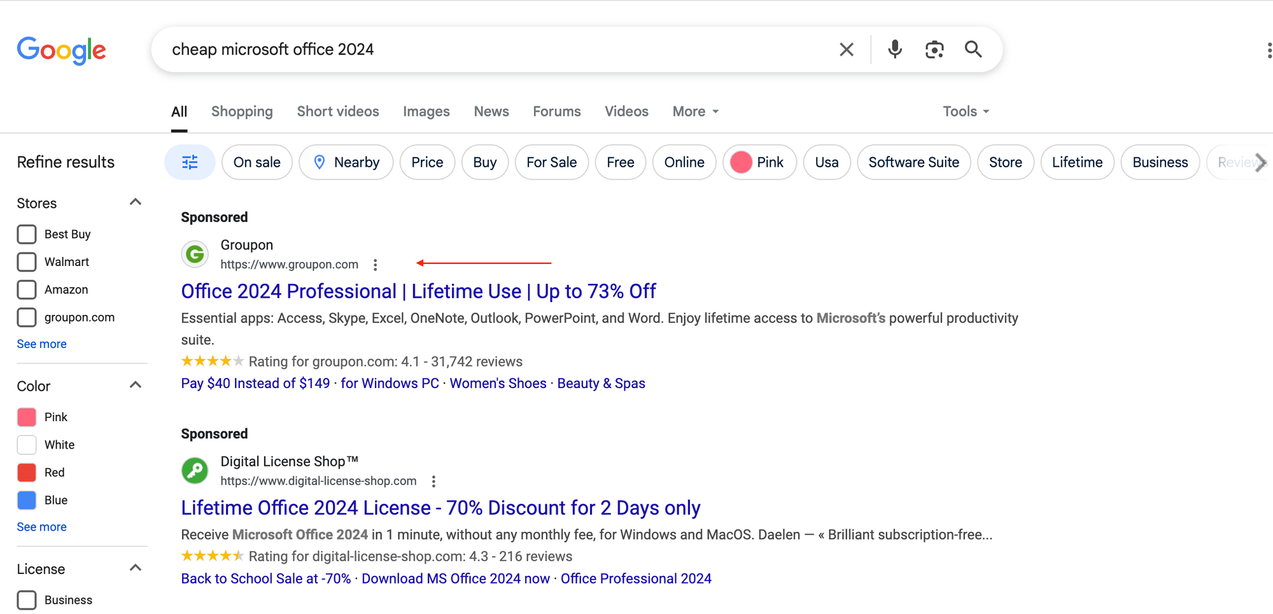Screen dimensions: 1273x614
Task: Switch to the Shopping tab
Action: pyautogui.click(x=242, y=111)
